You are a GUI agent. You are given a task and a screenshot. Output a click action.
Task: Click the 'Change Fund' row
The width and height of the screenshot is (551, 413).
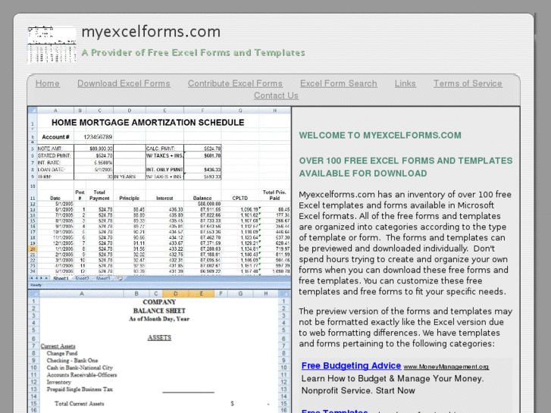62,353
